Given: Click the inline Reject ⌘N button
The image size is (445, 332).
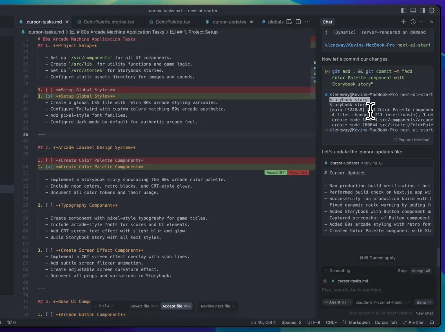Looking at the screenshot, I should coord(298,172).
